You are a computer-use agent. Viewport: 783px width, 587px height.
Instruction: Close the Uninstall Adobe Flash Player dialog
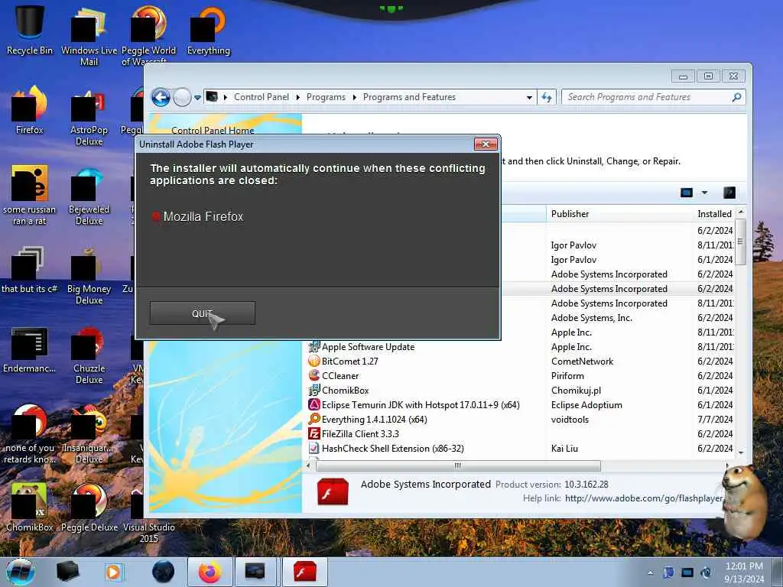point(486,144)
